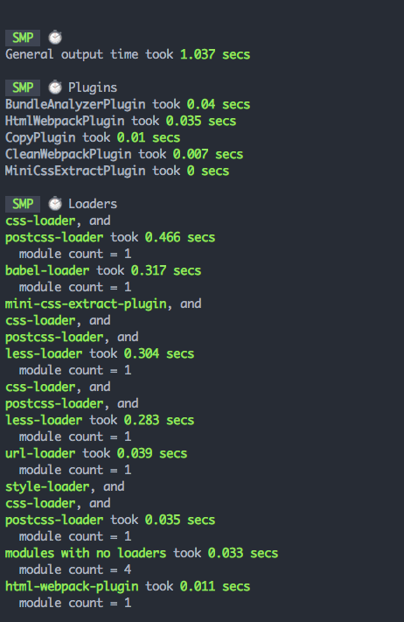Click the stopwatch icon next to Loaders

click(55, 204)
